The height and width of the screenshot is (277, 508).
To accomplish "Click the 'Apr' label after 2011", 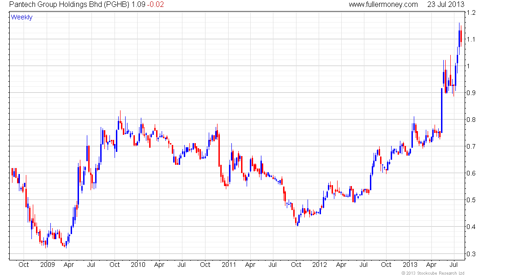I will pyautogui.click(x=250, y=265).
